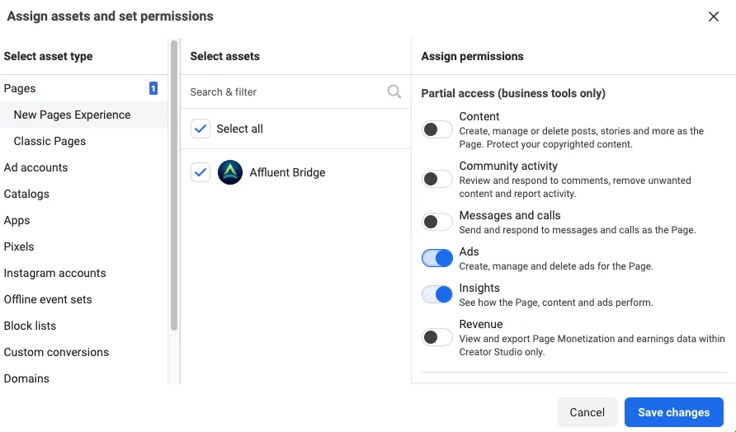
Task: Uncheck the Select all checkbox
Action: 201,129
